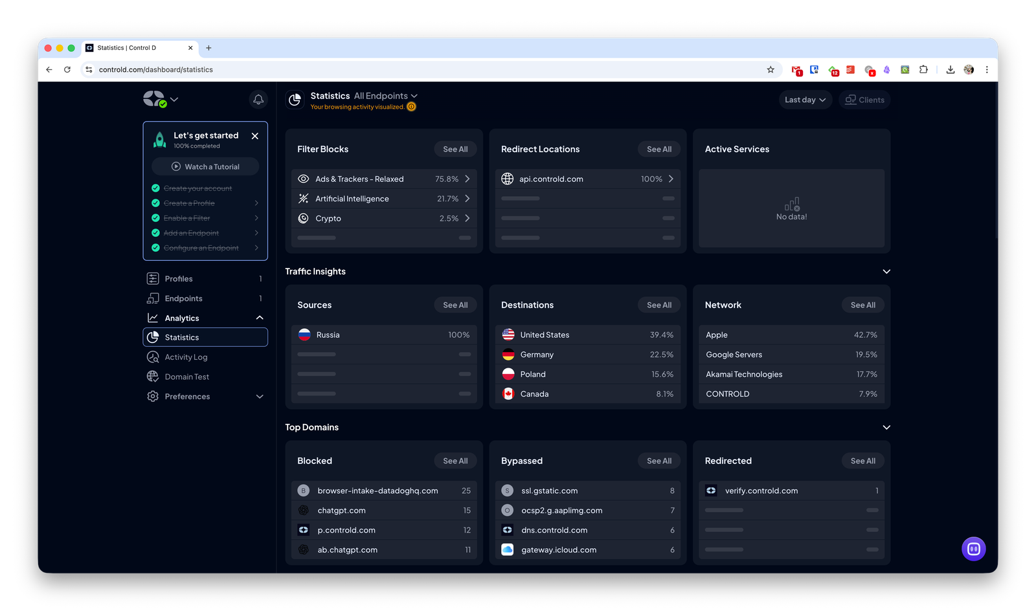This screenshot has width=1036, height=611.
Task: Click the Chrome downloads icon
Action: pos(950,70)
